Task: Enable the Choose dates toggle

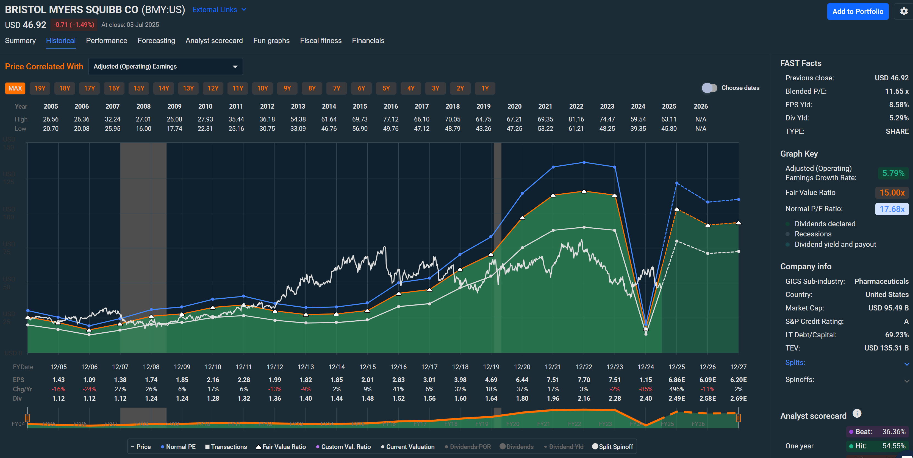Action: click(x=710, y=88)
